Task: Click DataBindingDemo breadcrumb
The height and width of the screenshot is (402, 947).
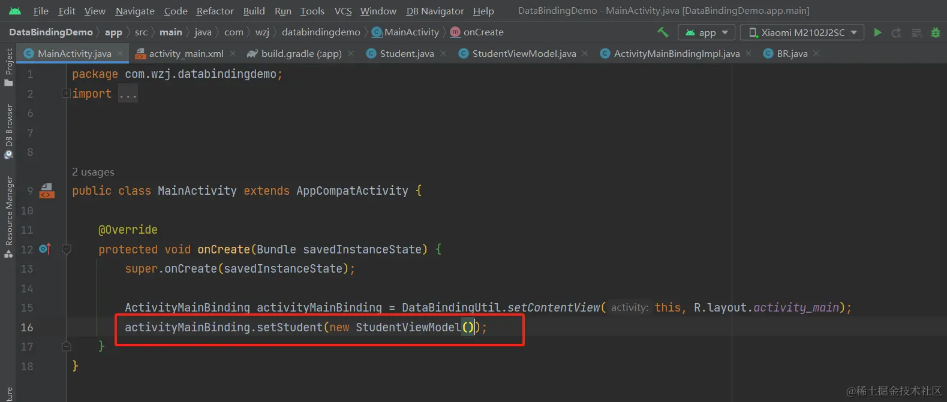Action: point(51,32)
